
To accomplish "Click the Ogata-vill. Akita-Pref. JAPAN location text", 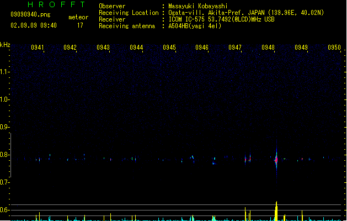I will pos(246,13).
